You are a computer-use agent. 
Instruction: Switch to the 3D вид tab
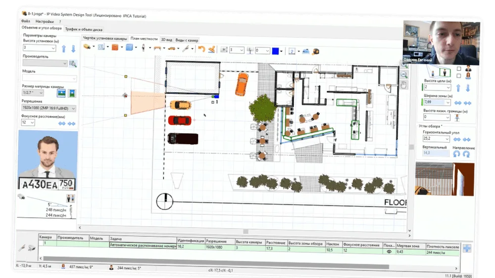coord(166,40)
